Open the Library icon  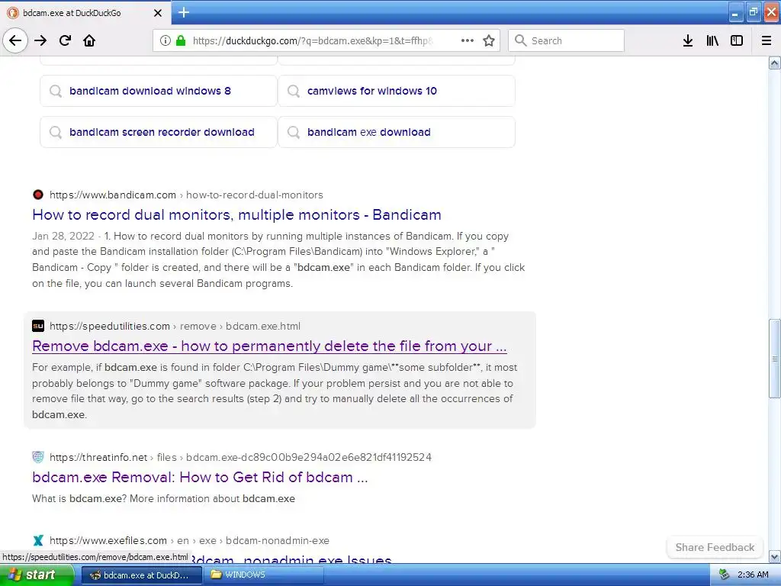tap(712, 40)
